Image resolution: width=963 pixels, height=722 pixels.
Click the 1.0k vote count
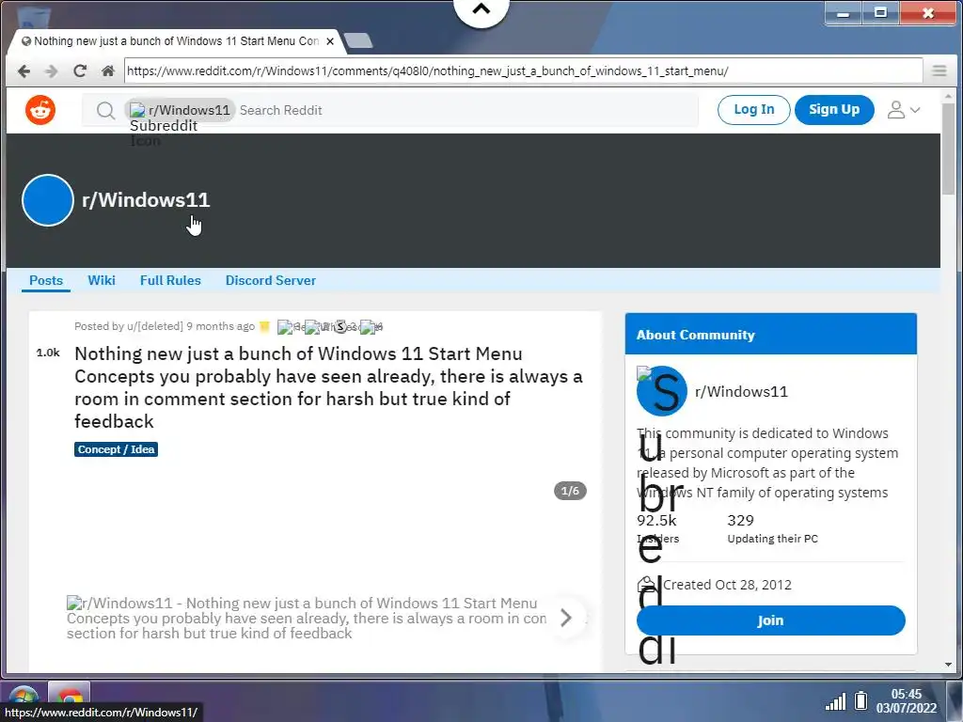(48, 353)
